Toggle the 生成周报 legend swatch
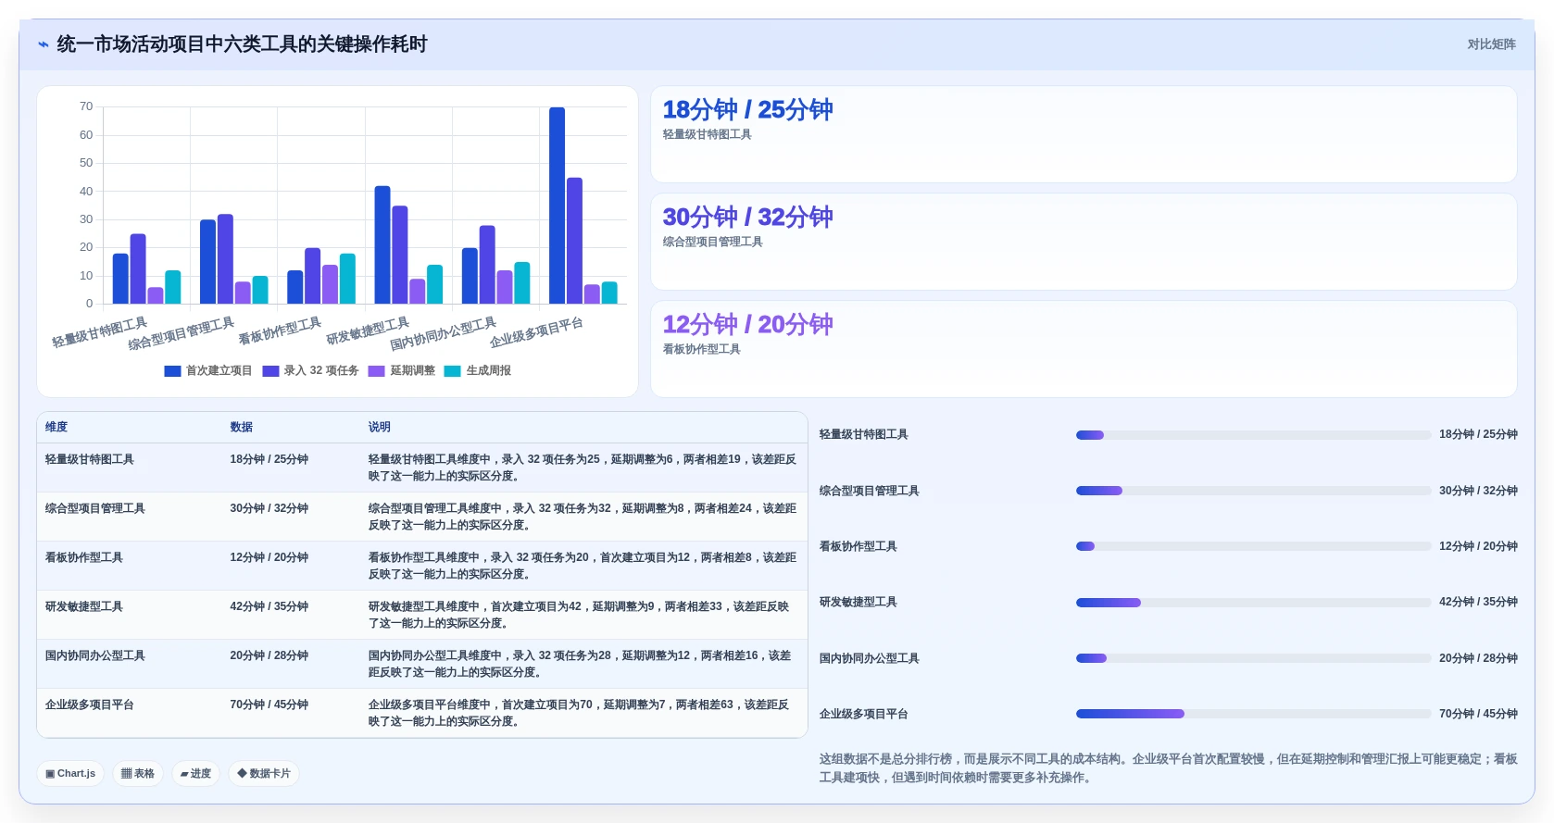 452,371
